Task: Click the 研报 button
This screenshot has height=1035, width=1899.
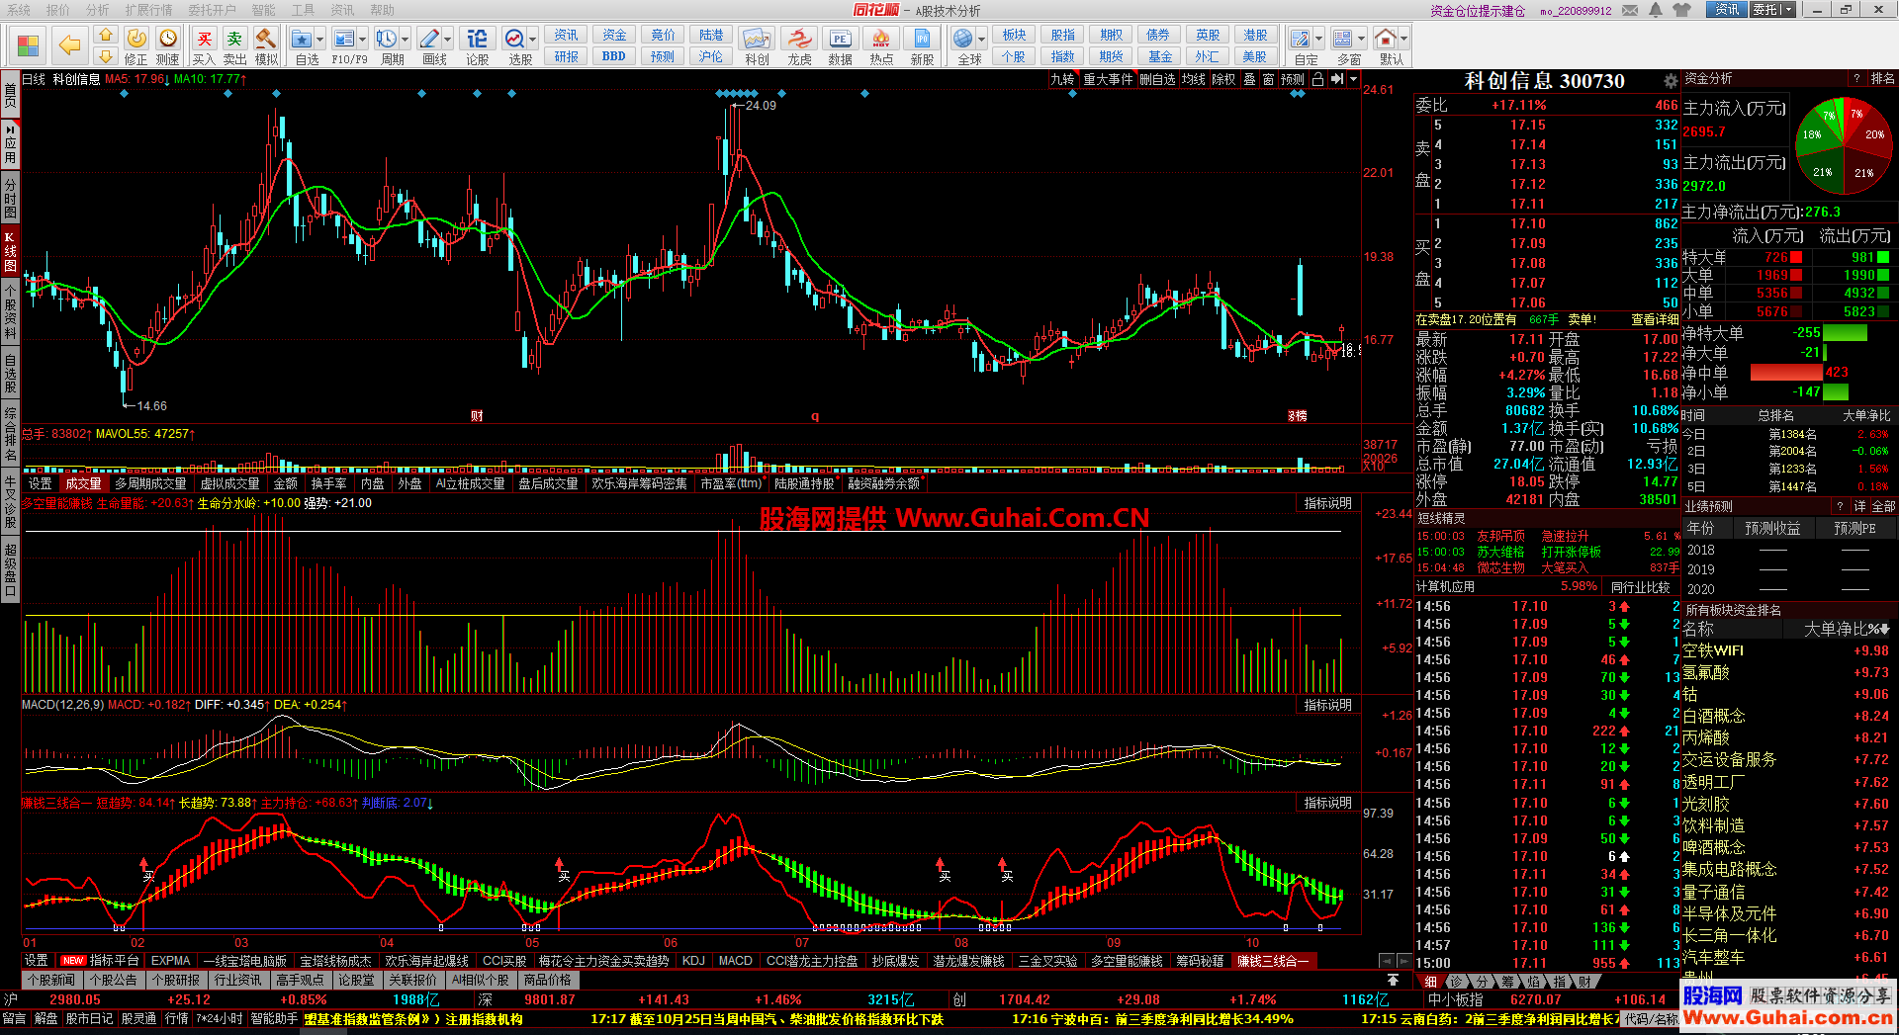Action: point(567,56)
